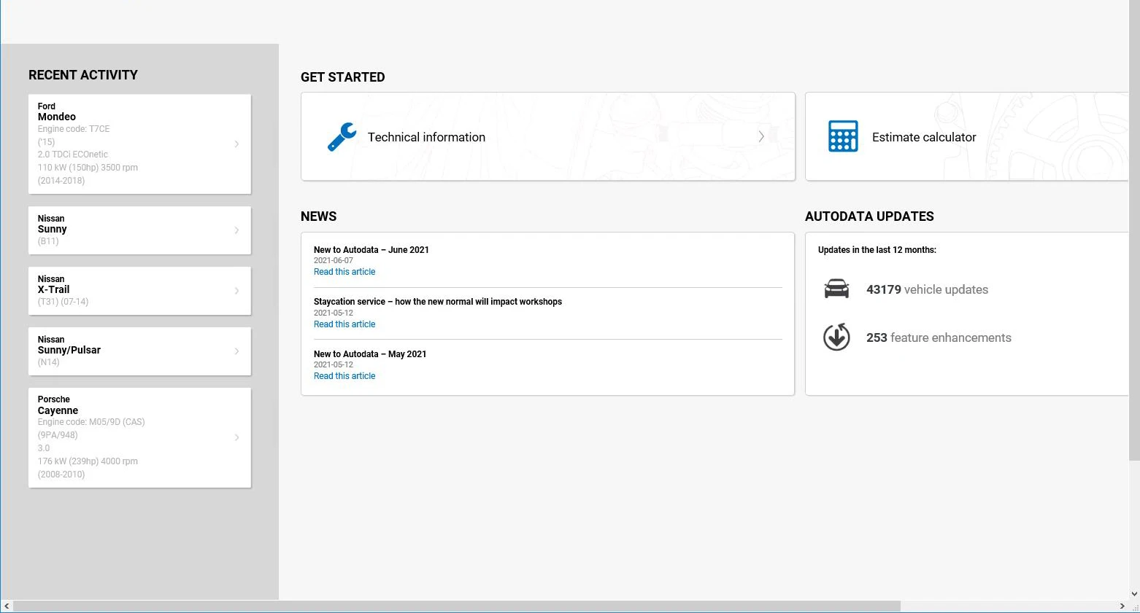Click the horizontal scrollbar right arrow

(x=1122, y=606)
